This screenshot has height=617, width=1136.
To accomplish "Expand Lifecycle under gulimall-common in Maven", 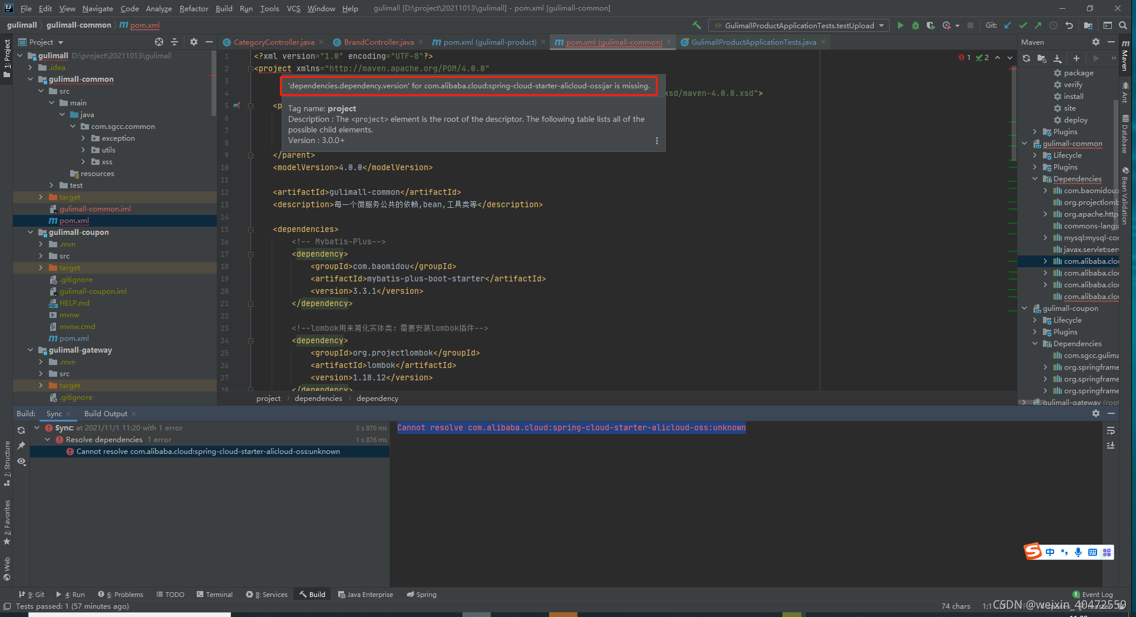I will click(1035, 155).
